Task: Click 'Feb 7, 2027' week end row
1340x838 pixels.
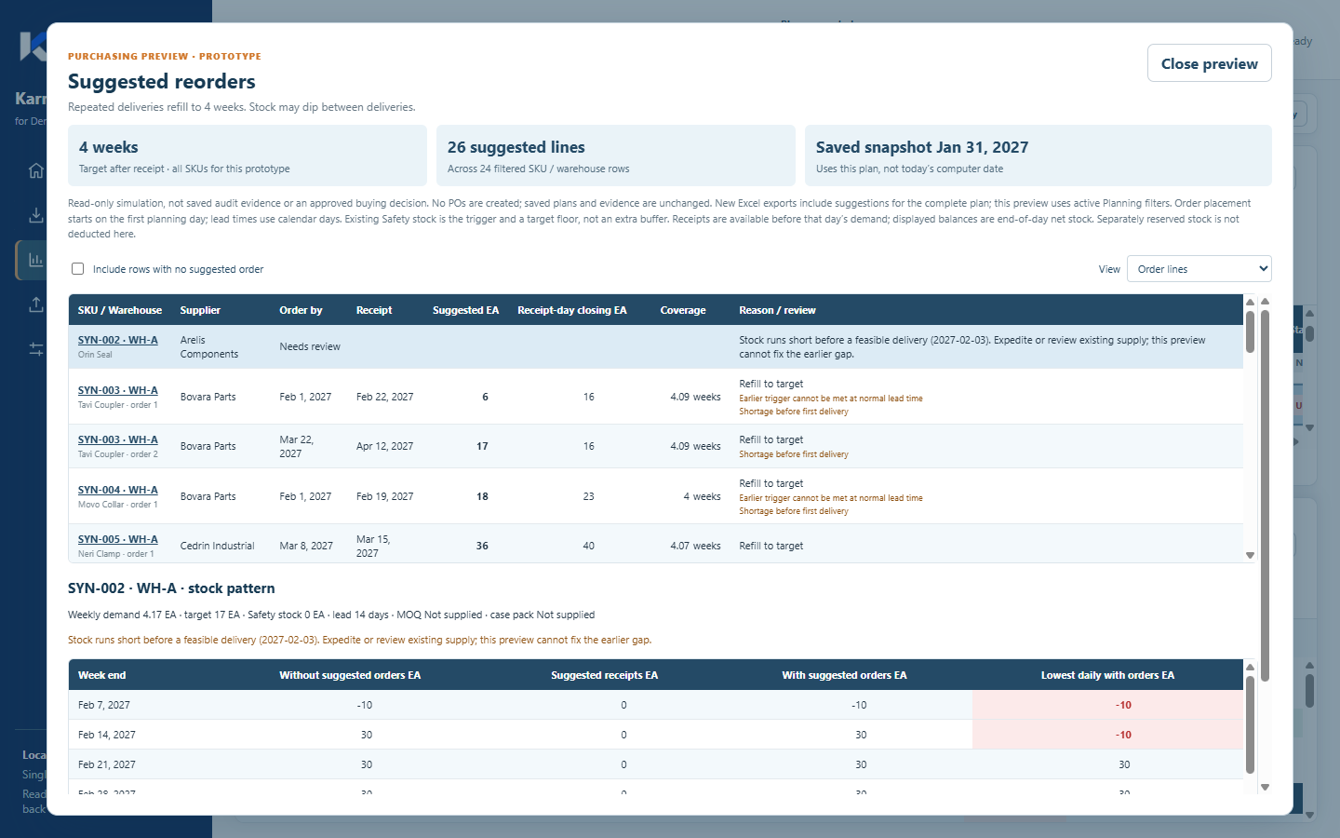Action: (x=656, y=705)
